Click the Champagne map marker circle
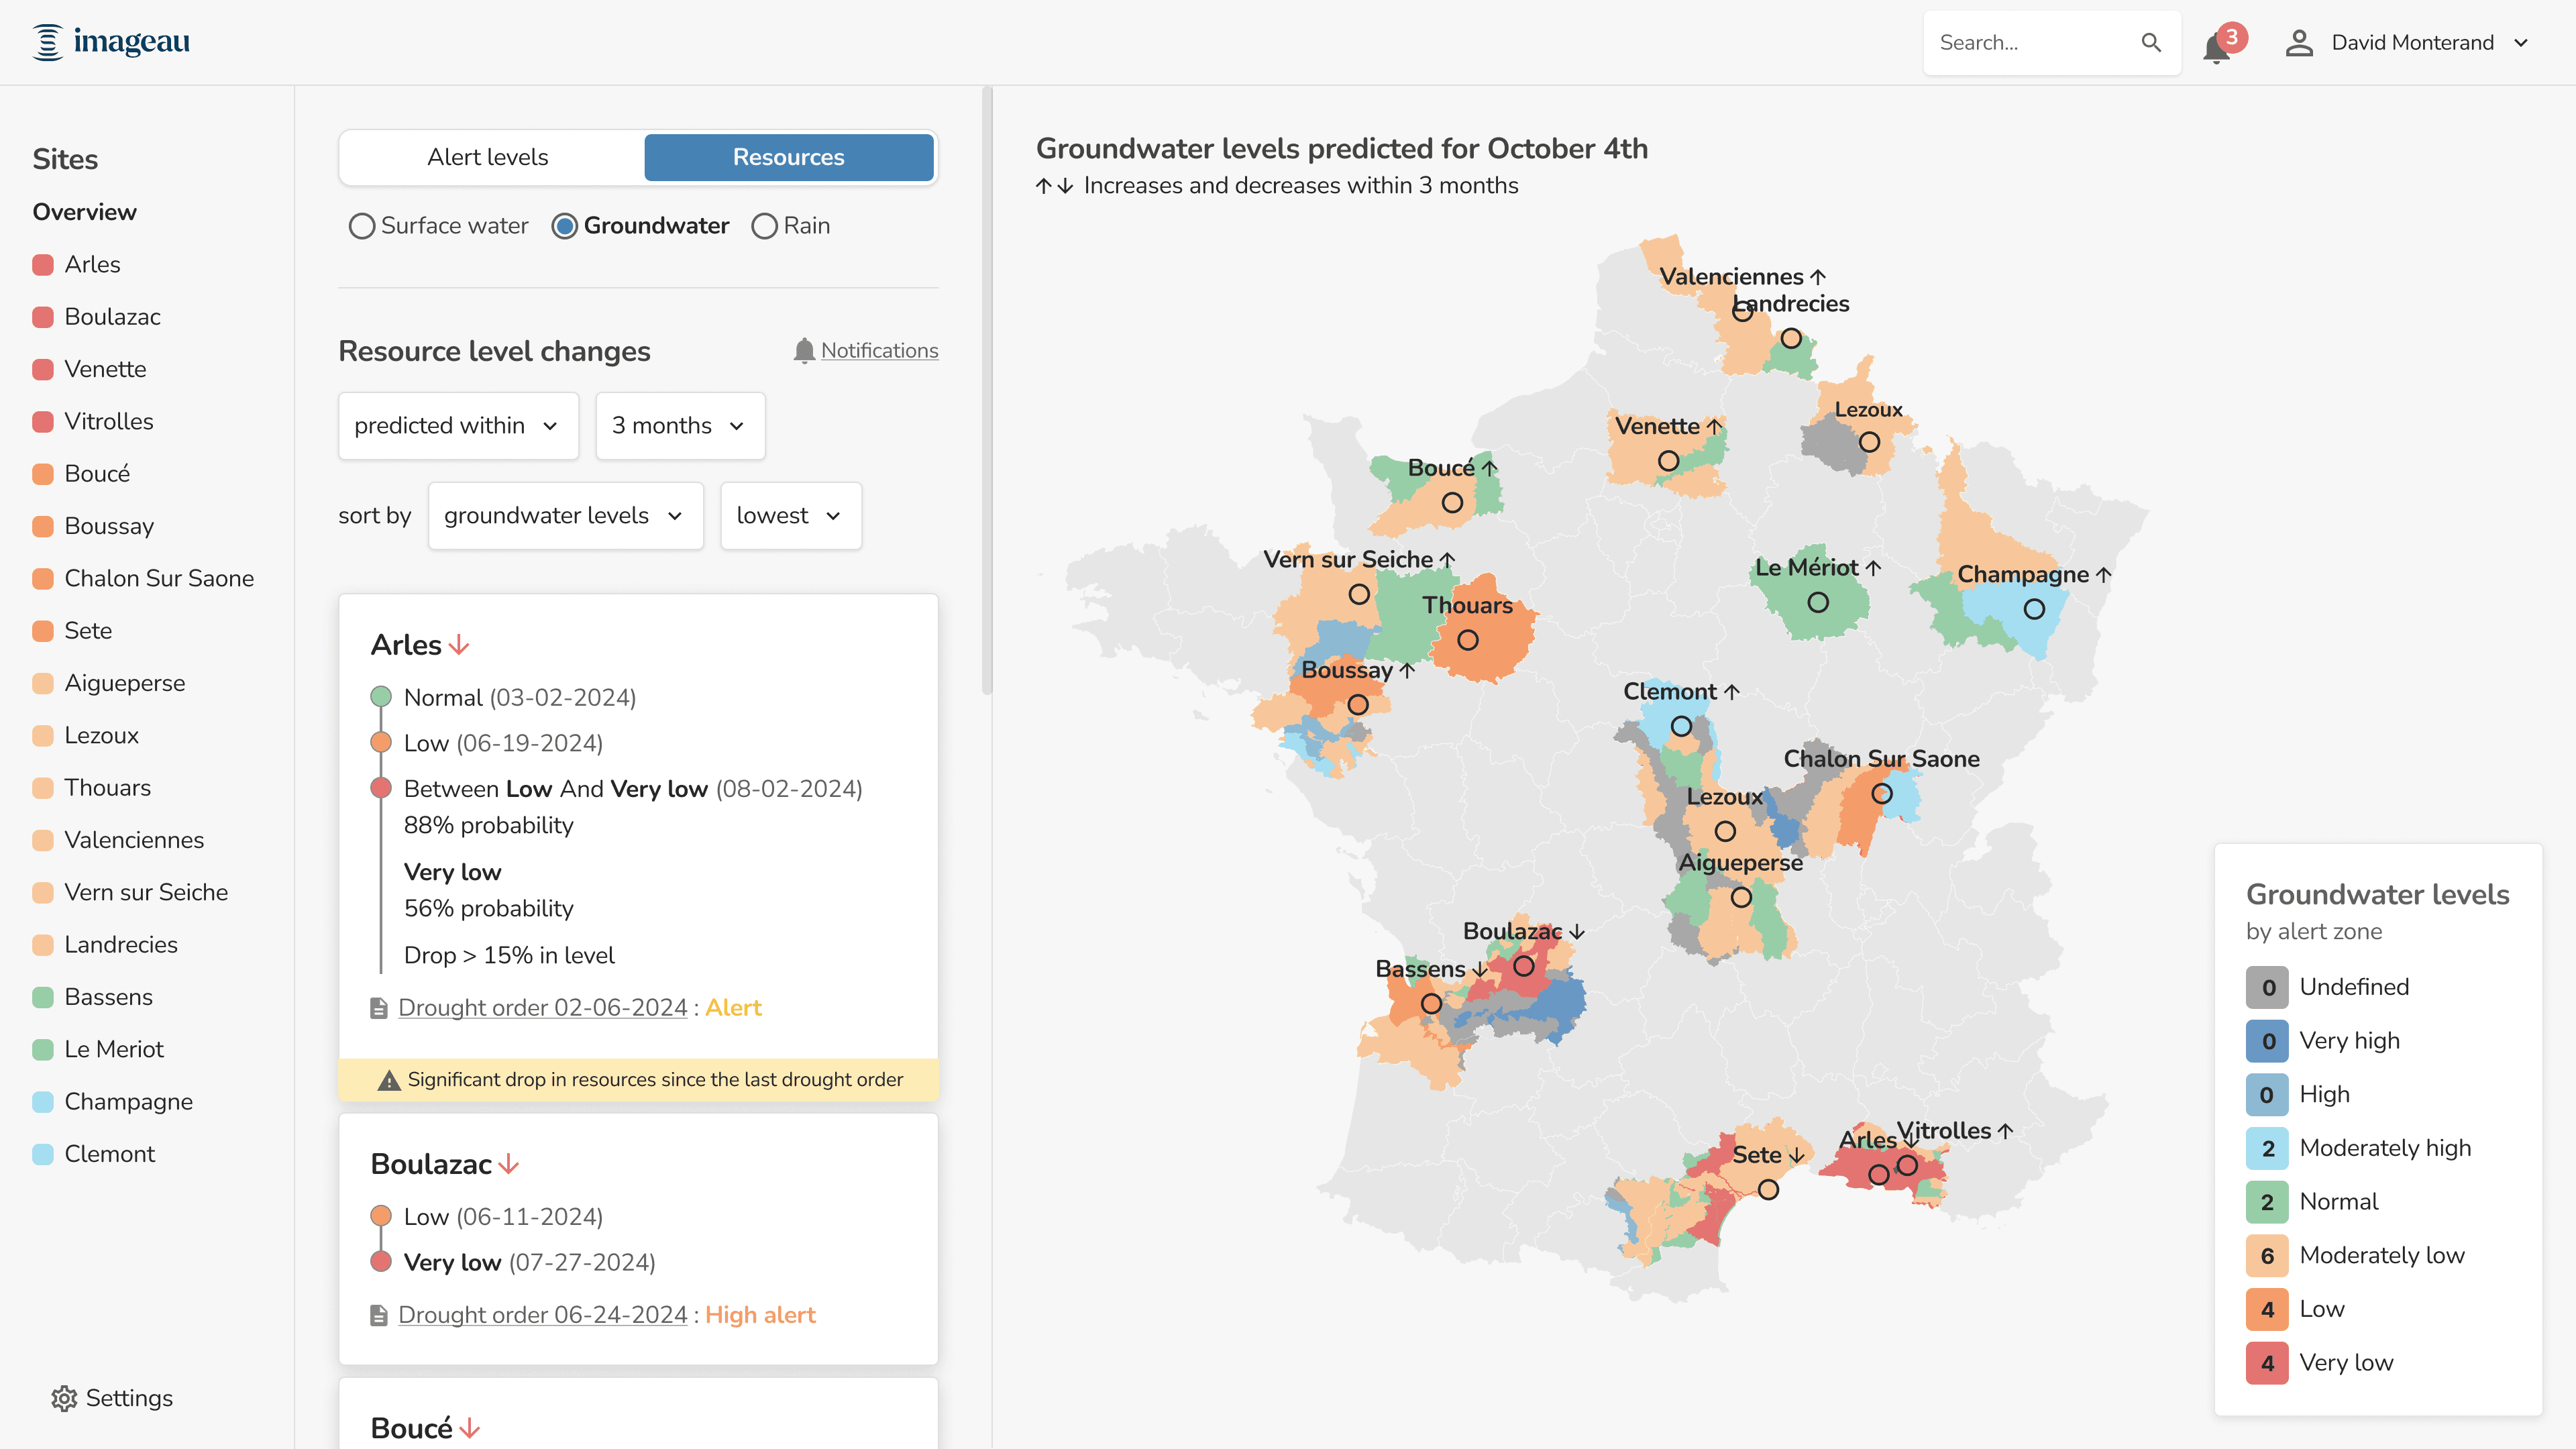 2034,609
